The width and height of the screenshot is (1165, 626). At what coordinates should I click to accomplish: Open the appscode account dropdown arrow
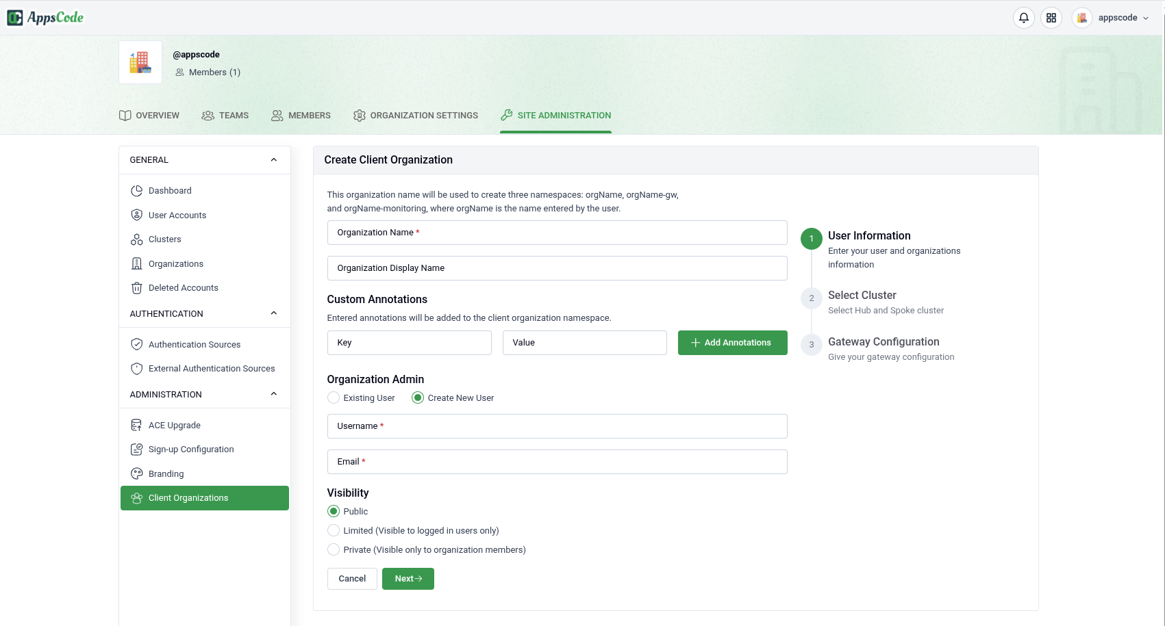pyautogui.click(x=1146, y=18)
